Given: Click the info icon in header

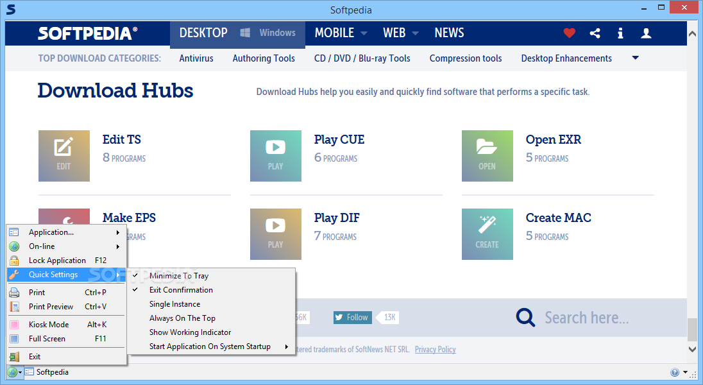Looking at the screenshot, I should point(620,33).
